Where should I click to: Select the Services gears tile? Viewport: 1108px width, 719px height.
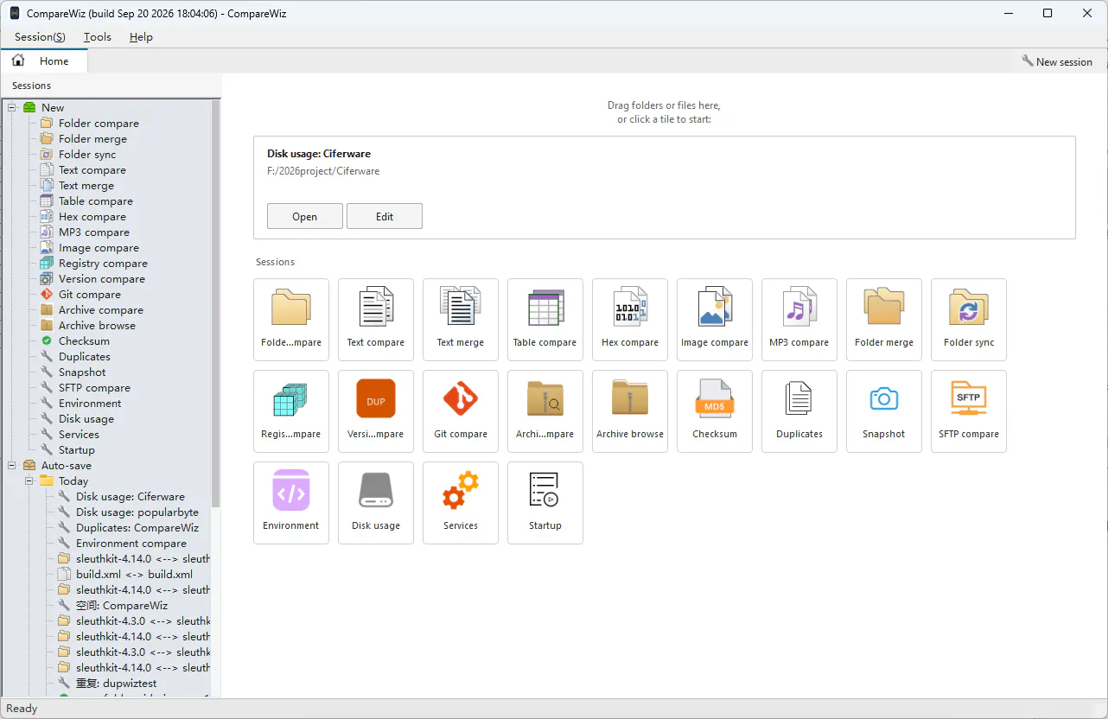point(461,503)
